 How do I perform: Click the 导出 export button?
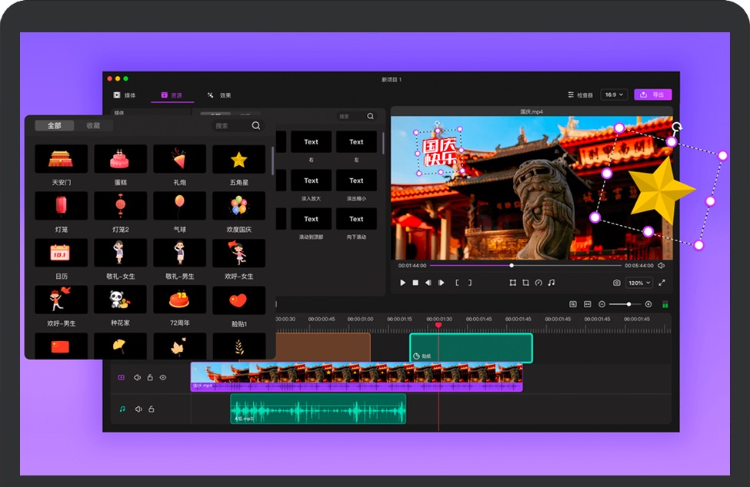652,94
